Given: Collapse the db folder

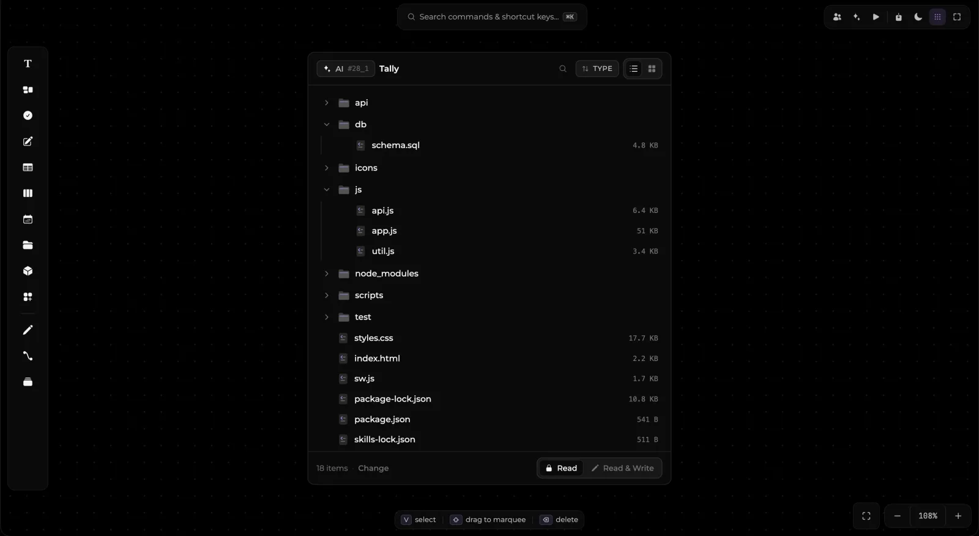Looking at the screenshot, I should (327, 124).
